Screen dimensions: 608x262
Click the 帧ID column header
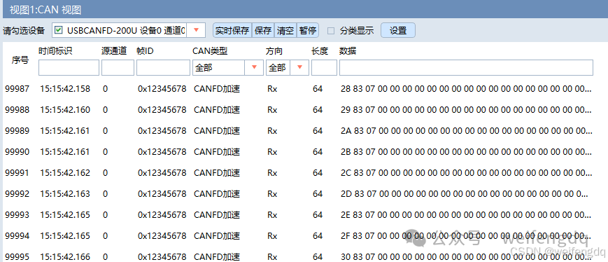point(145,51)
